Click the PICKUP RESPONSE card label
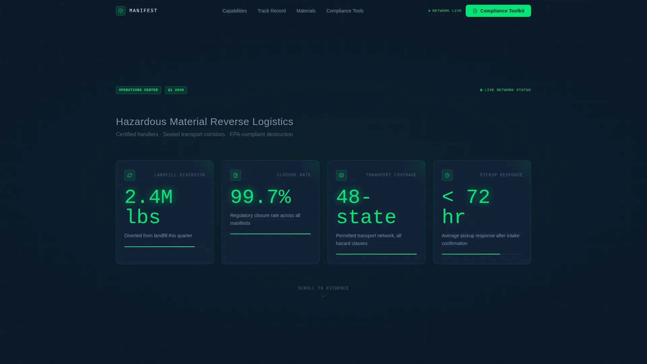 pyautogui.click(x=501, y=175)
